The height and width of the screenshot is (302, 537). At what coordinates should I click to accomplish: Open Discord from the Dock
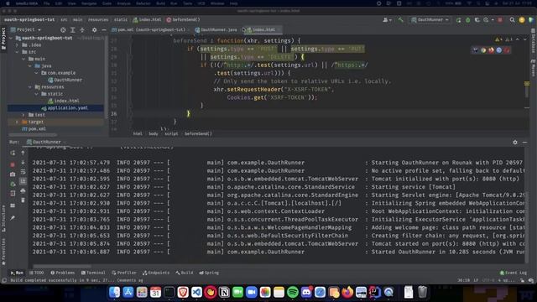coord(306,292)
